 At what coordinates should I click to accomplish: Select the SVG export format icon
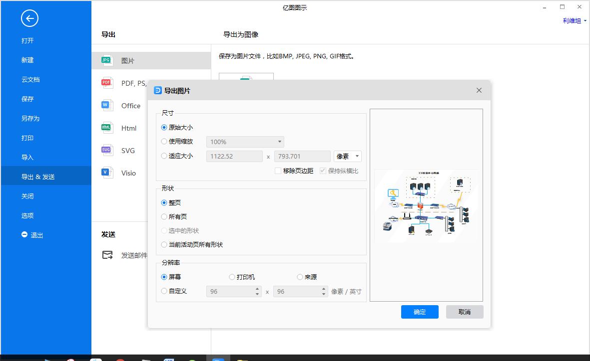pos(106,150)
